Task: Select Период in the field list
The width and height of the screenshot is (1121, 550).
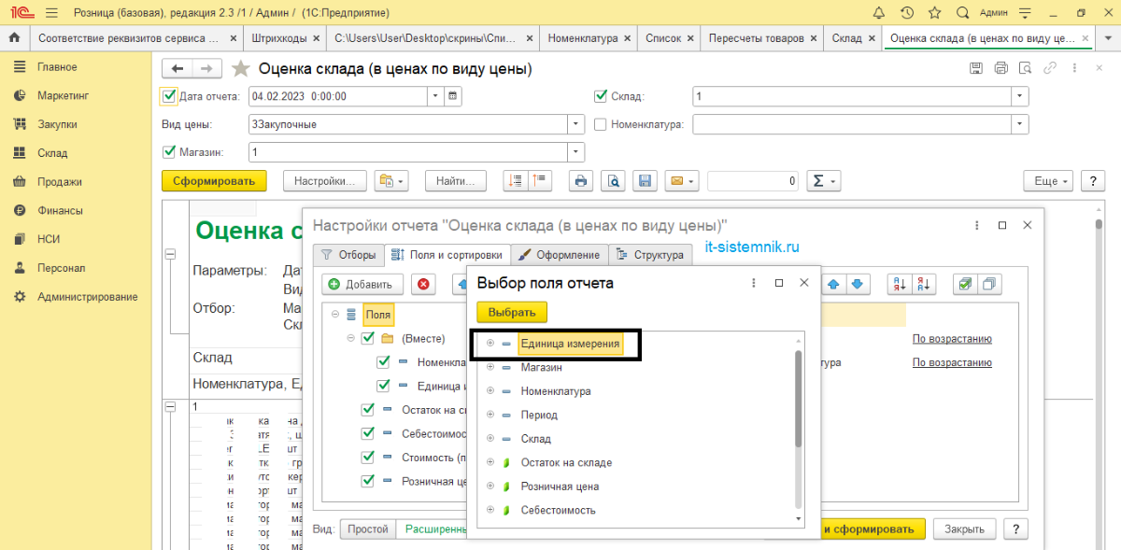Action: click(x=539, y=416)
